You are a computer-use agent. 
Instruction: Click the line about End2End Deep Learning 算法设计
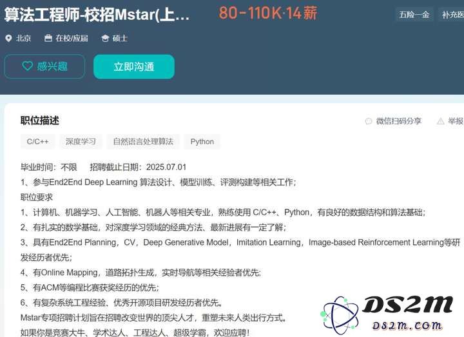point(159,182)
